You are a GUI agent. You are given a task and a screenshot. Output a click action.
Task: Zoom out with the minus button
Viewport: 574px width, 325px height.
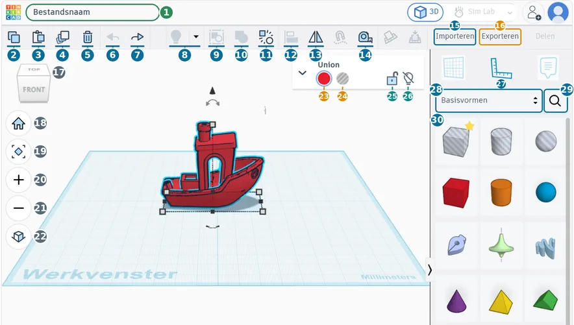point(18,208)
